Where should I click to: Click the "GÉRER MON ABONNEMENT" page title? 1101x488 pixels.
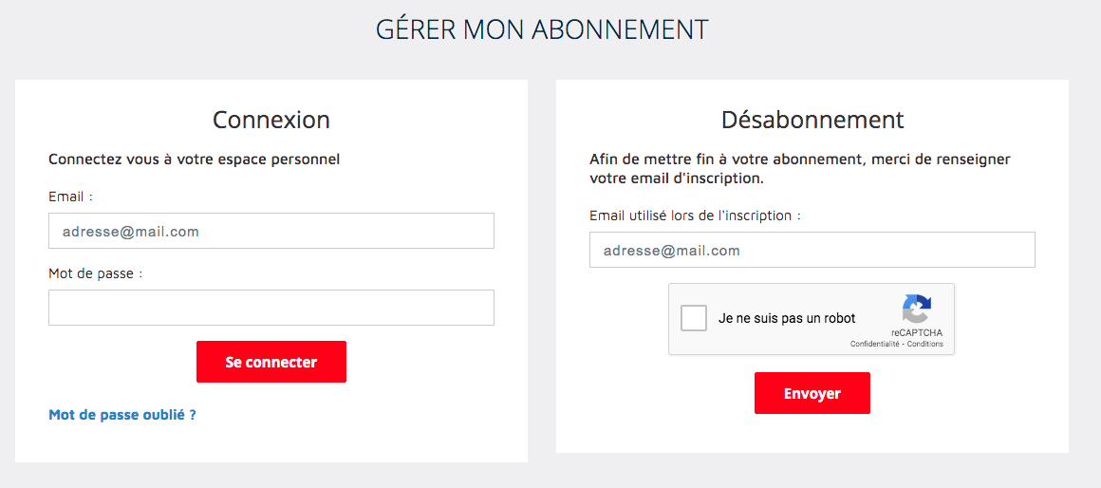(x=542, y=29)
